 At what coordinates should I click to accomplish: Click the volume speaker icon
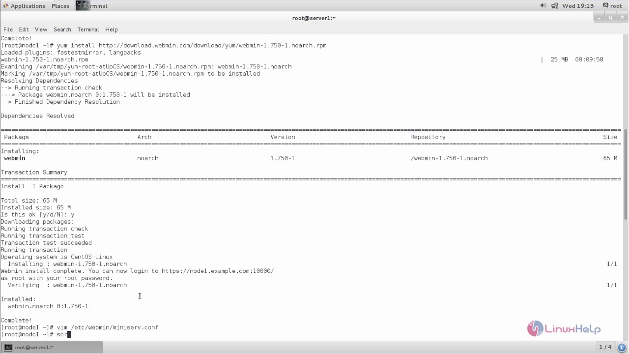(543, 6)
